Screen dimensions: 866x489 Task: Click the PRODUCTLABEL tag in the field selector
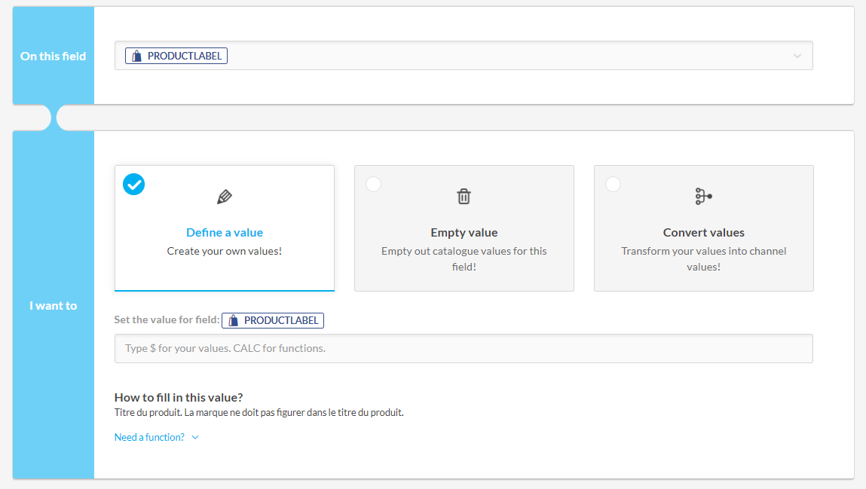tap(176, 56)
